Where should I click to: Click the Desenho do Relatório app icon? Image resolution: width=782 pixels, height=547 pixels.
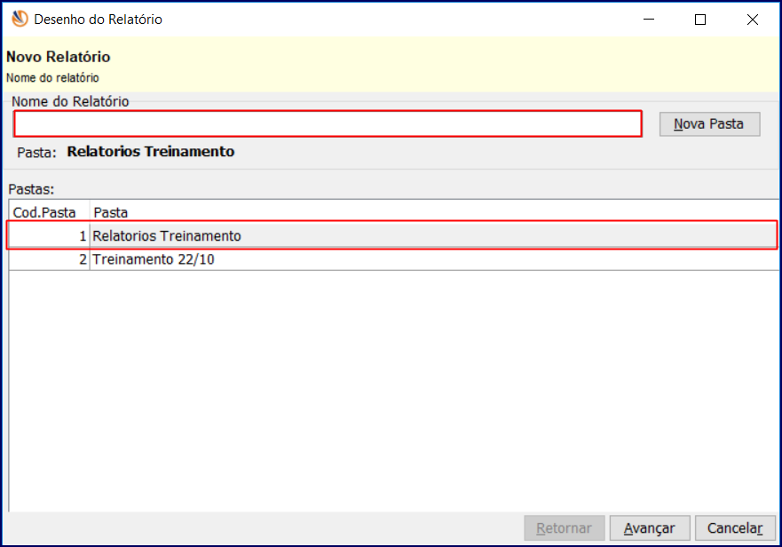[x=20, y=19]
